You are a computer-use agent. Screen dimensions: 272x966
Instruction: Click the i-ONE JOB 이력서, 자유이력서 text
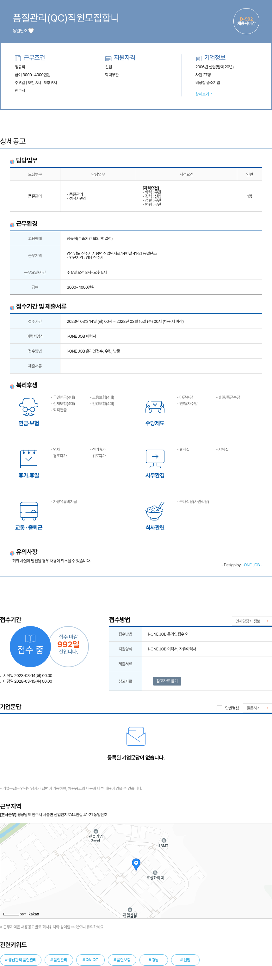[x=172, y=649]
